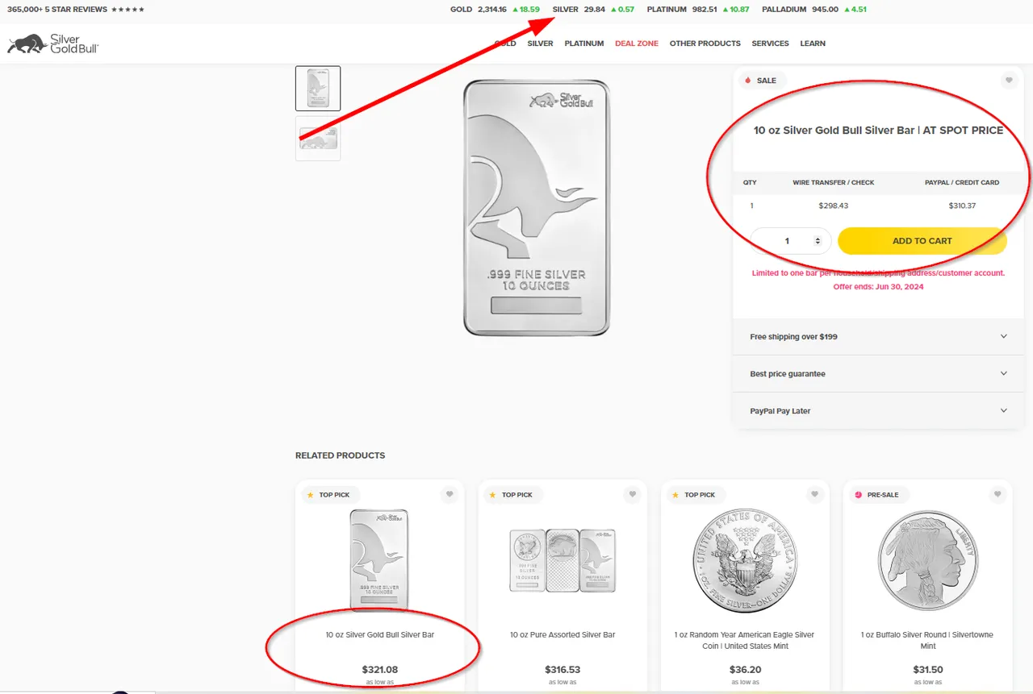The height and width of the screenshot is (694, 1033).
Task: Expand PayPal Pay Later section
Action: tap(878, 411)
